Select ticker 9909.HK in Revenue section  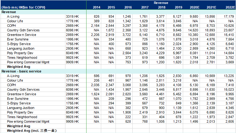pyautogui.click(x=72, y=62)
